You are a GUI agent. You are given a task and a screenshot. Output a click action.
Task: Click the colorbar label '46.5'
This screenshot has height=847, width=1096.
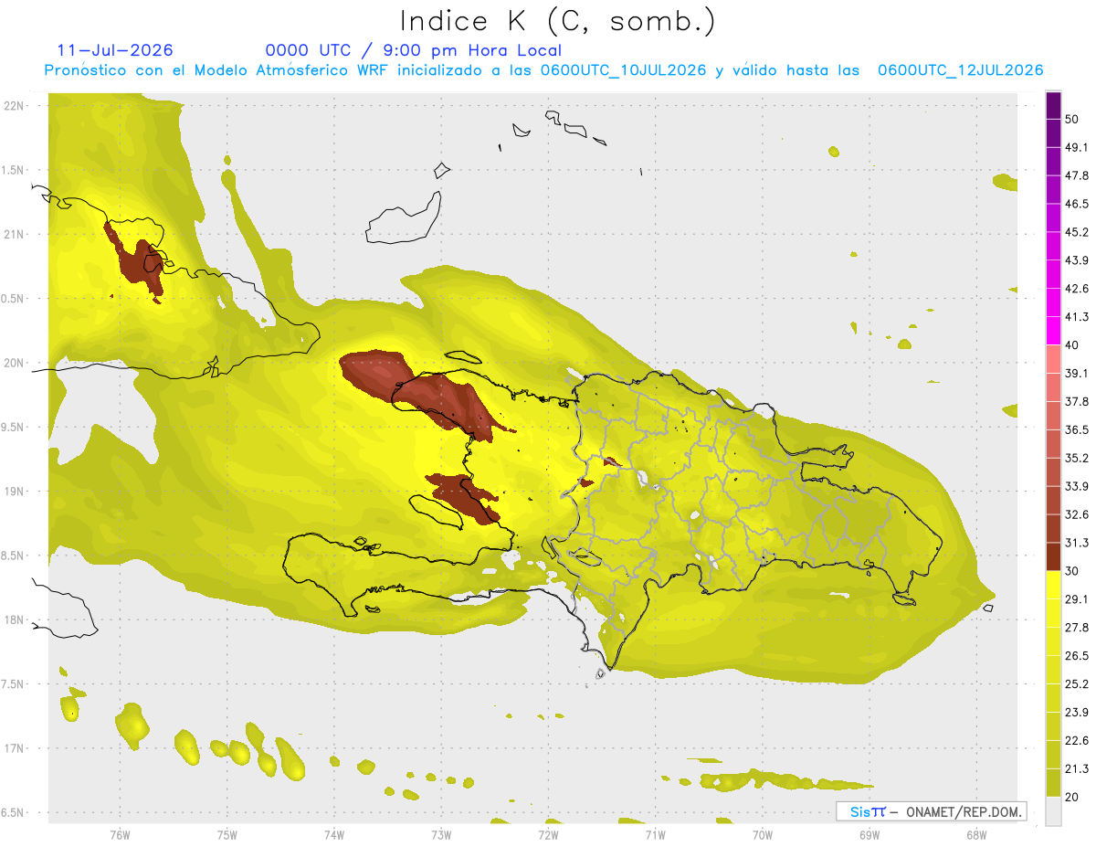[1076, 204]
